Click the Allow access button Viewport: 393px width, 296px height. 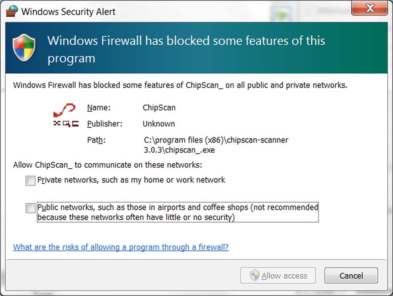click(278, 276)
